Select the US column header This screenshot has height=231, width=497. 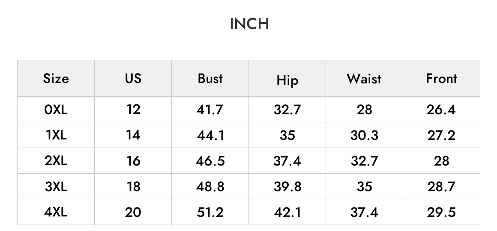133,78
